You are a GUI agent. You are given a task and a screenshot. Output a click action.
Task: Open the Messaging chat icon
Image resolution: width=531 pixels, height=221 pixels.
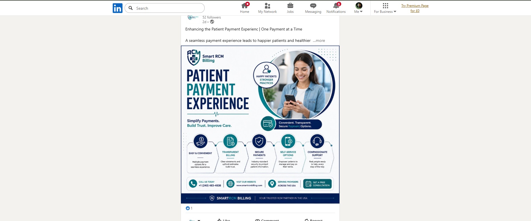click(x=313, y=6)
